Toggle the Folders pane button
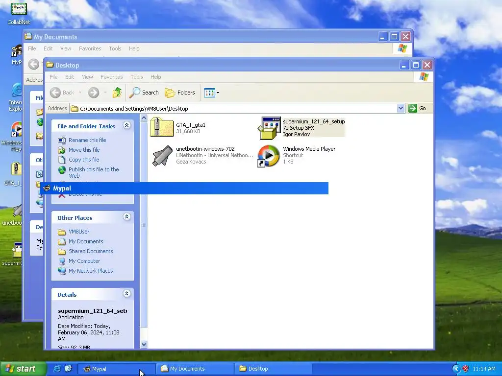Image resolution: width=502 pixels, height=376 pixels. pyautogui.click(x=180, y=93)
